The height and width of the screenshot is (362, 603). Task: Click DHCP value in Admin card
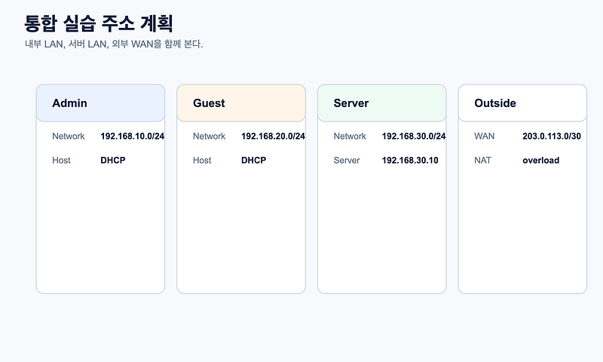tap(113, 161)
